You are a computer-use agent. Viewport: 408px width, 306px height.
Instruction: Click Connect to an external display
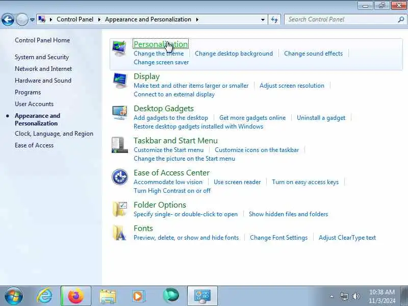point(174,94)
